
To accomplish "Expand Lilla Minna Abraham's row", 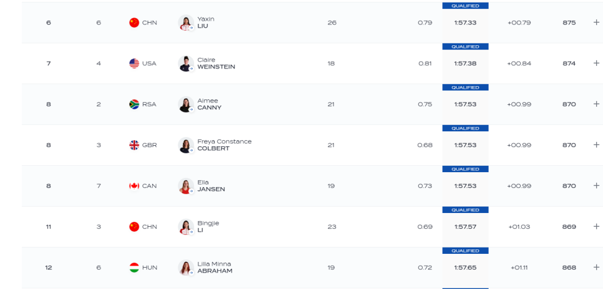I will [x=596, y=267].
